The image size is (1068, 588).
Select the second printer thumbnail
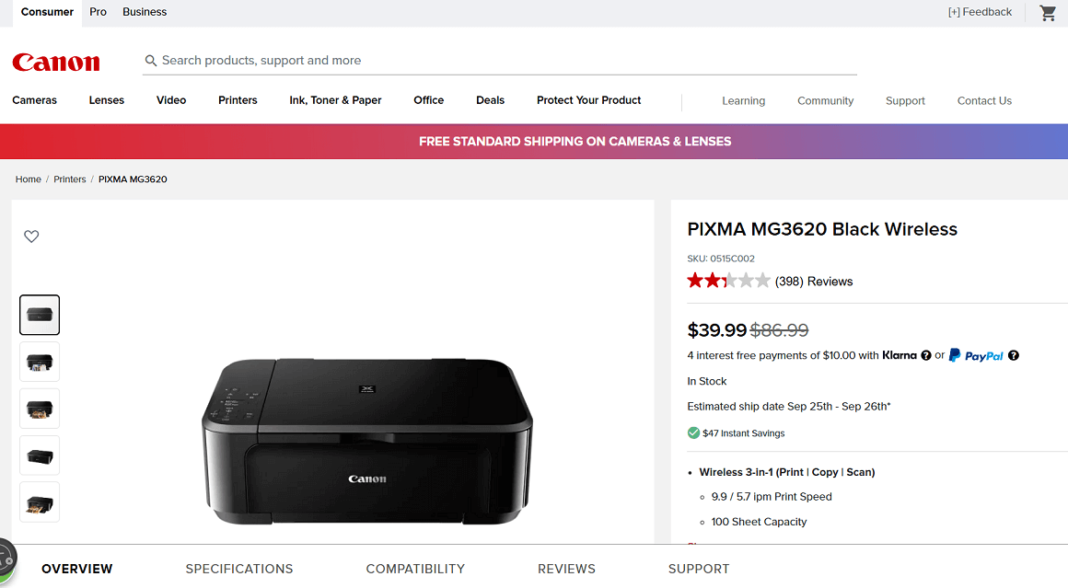point(39,362)
